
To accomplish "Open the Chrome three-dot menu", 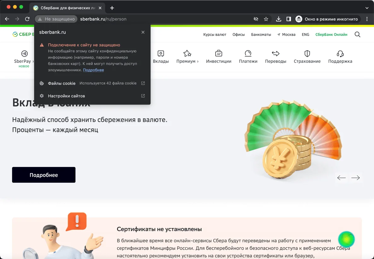I will (367, 19).
